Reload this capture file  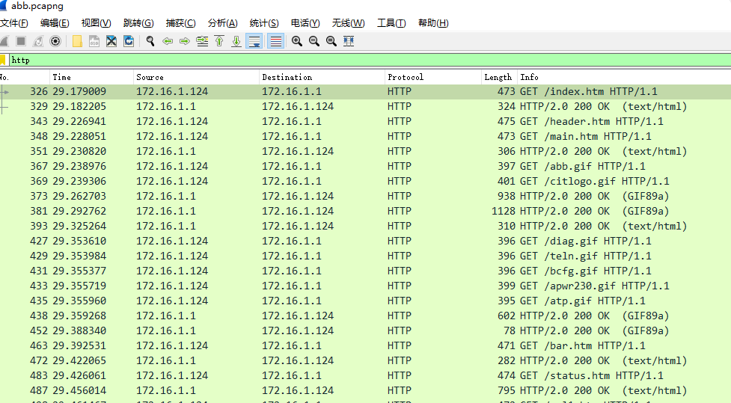click(x=129, y=41)
